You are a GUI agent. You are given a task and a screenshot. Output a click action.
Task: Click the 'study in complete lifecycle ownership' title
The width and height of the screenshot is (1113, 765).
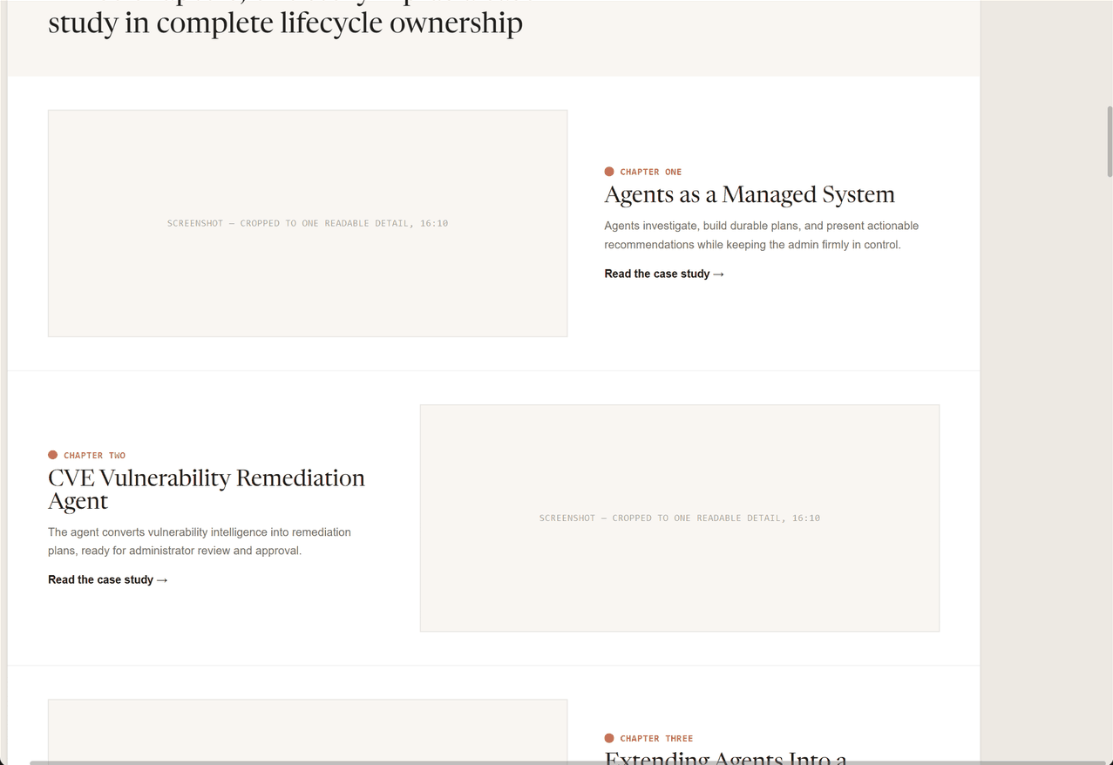285,22
